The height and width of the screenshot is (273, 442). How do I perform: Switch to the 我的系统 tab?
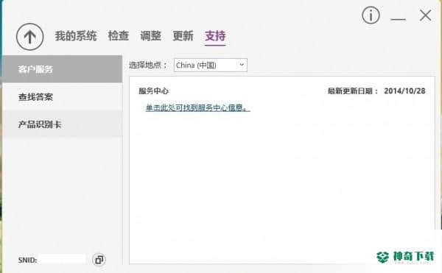[x=76, y=36]
